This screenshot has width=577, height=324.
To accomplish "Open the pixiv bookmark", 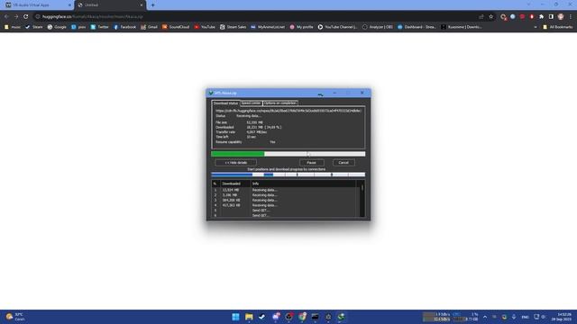I will coord(78,27).
